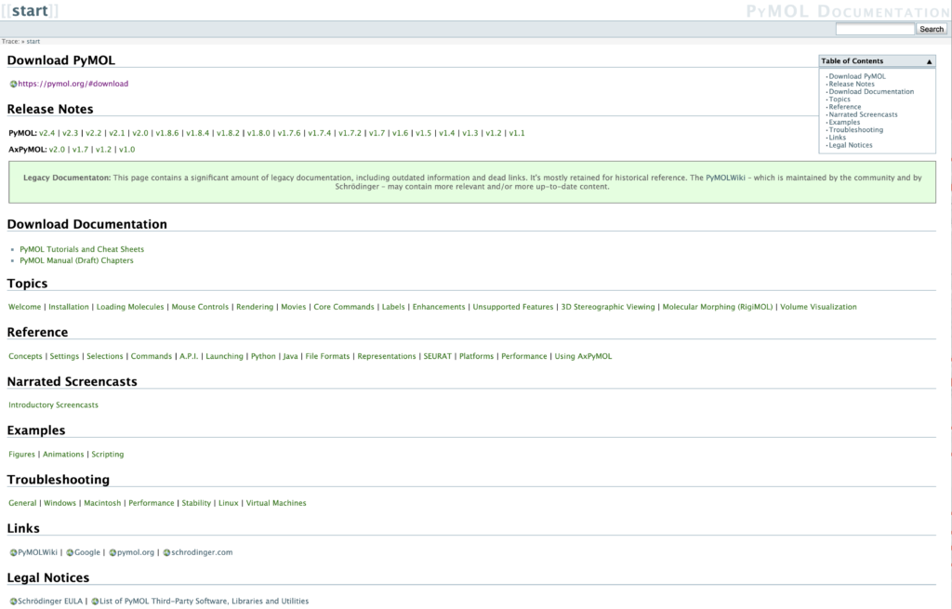Open PyMOL v1.7.4 release notes
This screenshot has width=952, height=609.
click(x=320, y=133)
